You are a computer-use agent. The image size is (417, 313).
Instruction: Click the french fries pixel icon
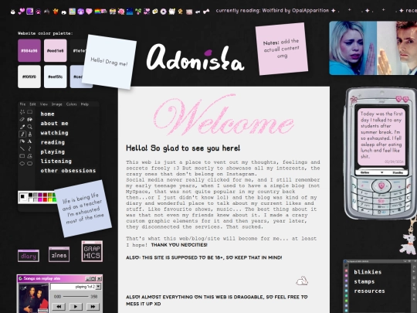(x=56, y=12)
